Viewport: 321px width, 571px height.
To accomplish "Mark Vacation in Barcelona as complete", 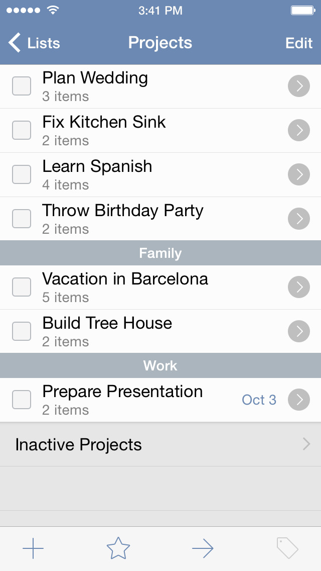I will pyautogui.click(x=22, y=288).
